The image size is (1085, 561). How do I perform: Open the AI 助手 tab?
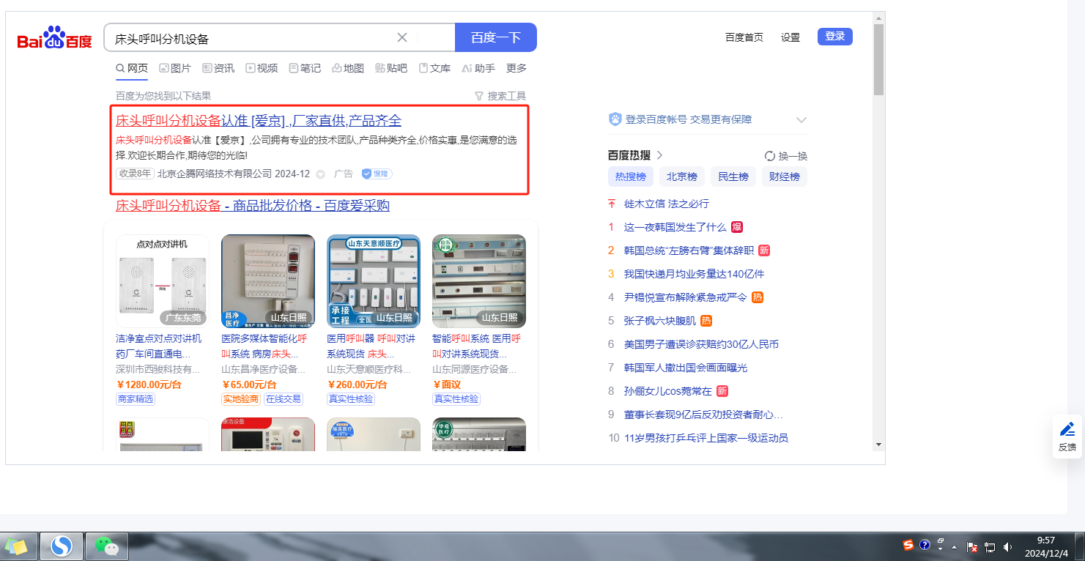coord(478,68)
